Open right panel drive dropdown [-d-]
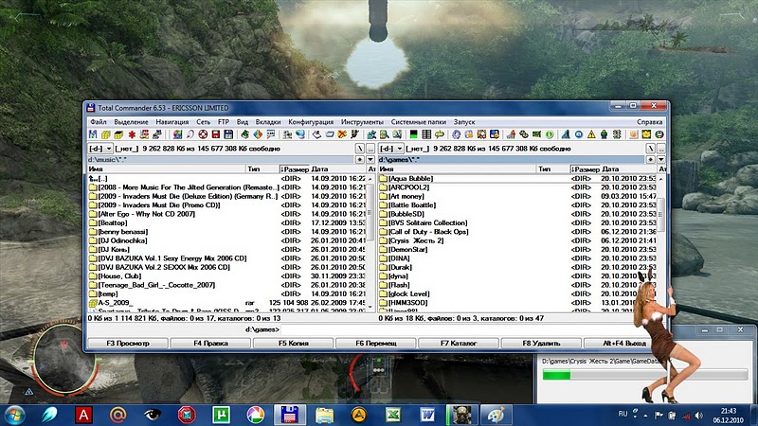 pyautogui.click(x=392, y=149)
